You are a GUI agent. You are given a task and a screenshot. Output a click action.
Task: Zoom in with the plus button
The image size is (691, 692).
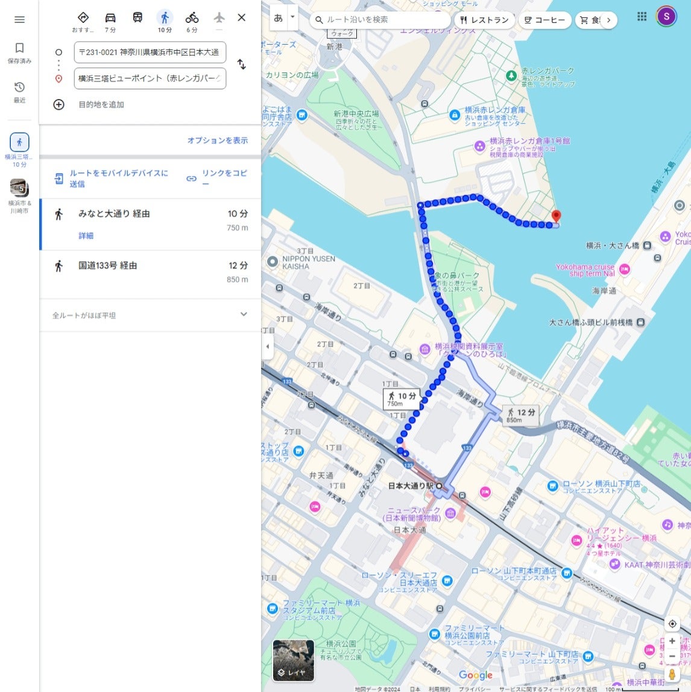click(672, 641)
